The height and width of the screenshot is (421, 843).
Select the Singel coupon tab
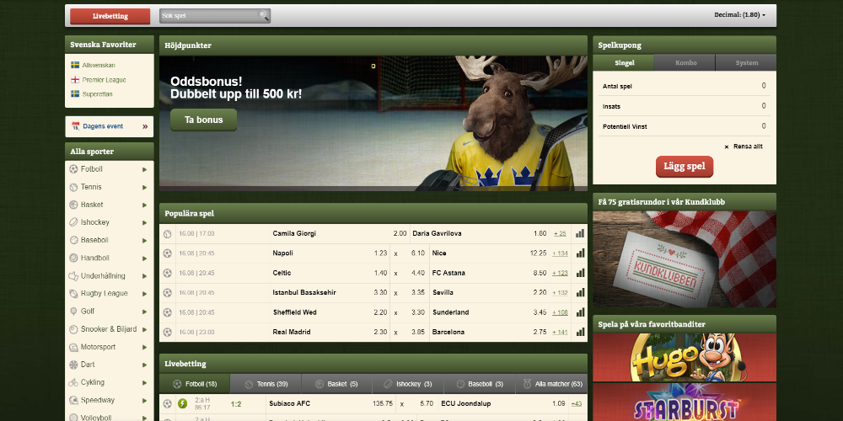pyautogui.click(x=624, y=63)
